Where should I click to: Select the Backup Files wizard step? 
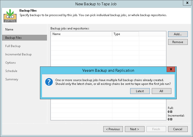24,38
